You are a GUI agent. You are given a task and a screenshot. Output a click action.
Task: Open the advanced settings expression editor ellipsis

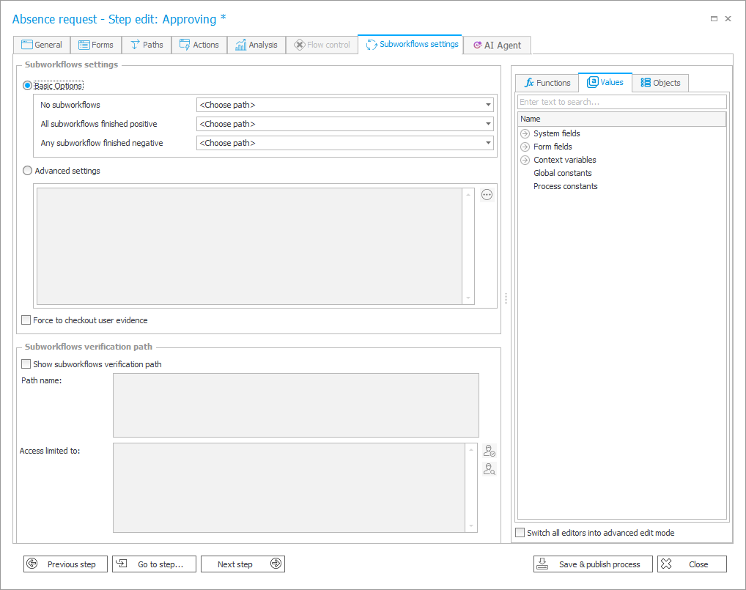(x=487, y=195)
